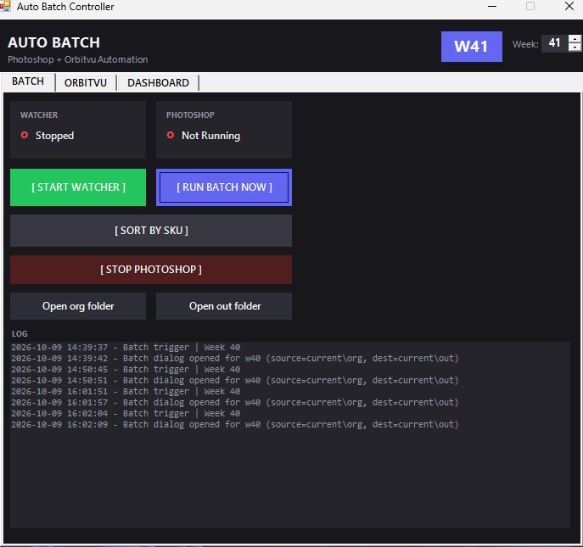Click the WATCHER status panel heading
This screenshot has width=583, height=547.
39,114
